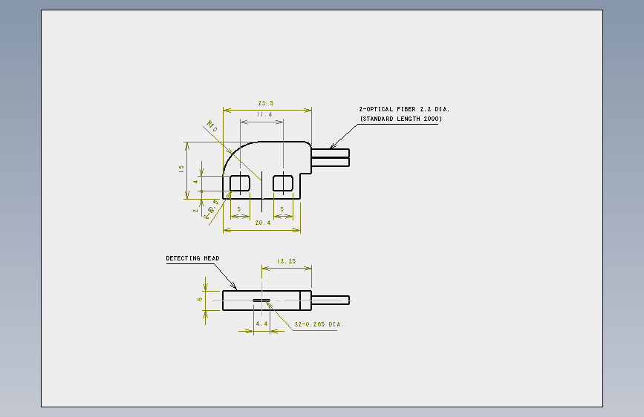Select the (STANDARD LENGTH 2000) note

(401, 119)
